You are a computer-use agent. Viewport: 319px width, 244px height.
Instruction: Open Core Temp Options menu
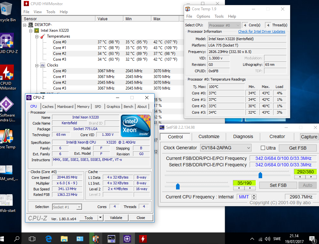[203, 16]
